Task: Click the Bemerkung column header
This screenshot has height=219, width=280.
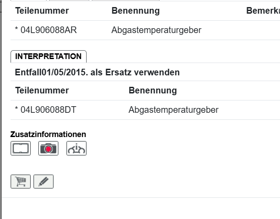Action: 263,11
